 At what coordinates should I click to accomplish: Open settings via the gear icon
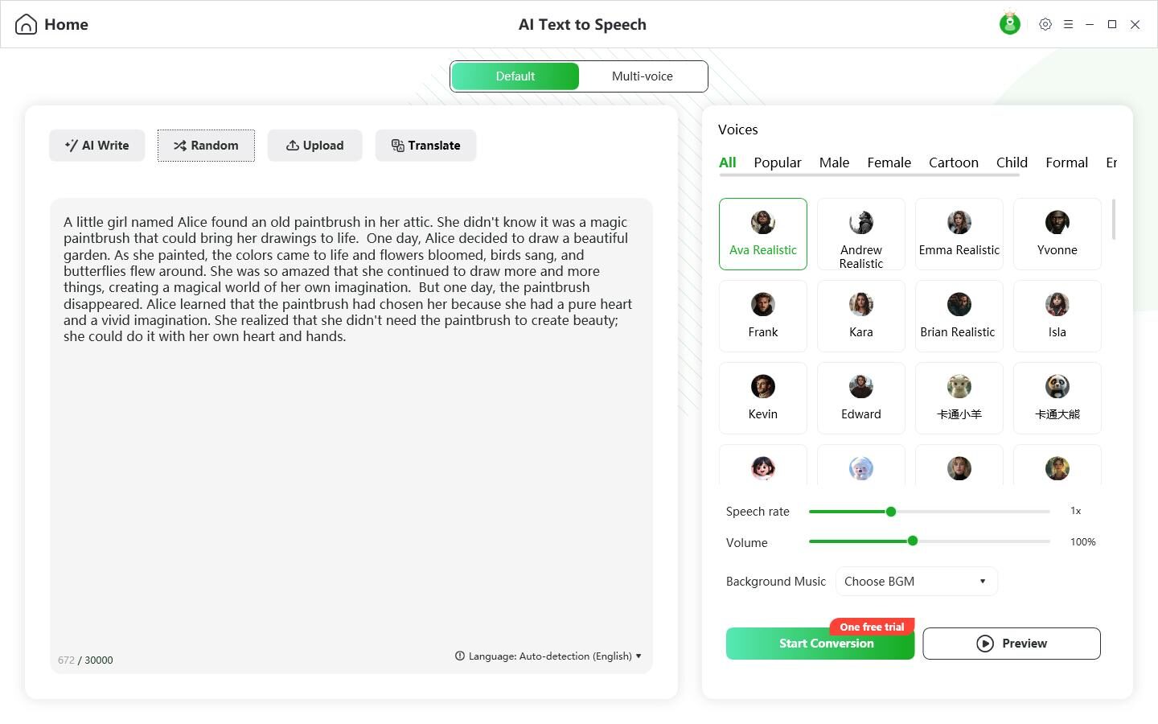(1045, 24)
